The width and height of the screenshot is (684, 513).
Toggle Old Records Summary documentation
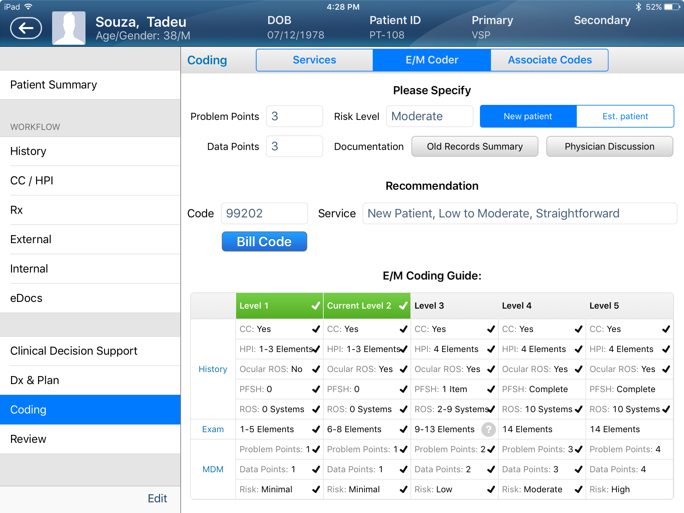coord(475,146)
